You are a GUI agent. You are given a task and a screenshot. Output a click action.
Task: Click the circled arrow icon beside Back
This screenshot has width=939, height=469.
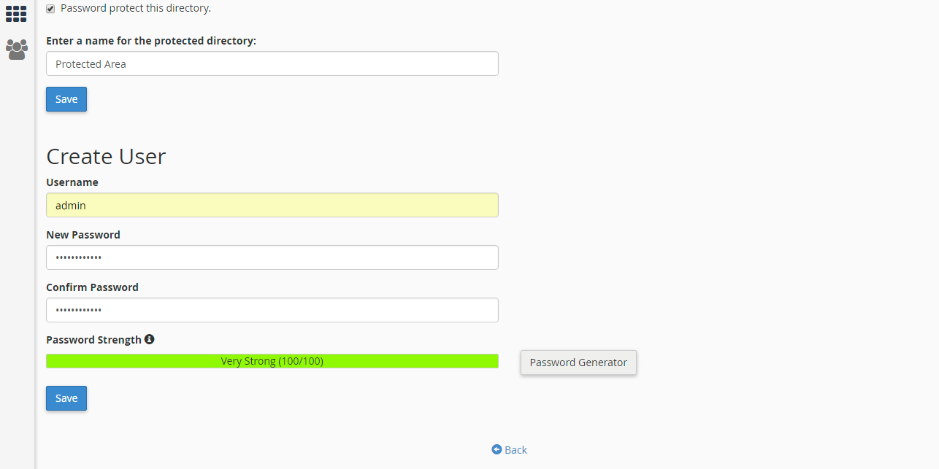497,450
